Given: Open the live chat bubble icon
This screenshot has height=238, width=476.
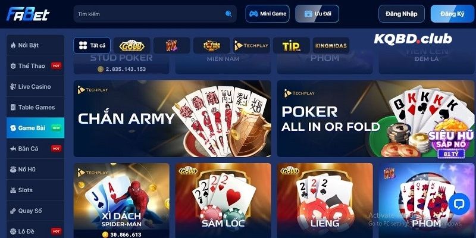Looking at the screenshot, I should coord(459,203).
